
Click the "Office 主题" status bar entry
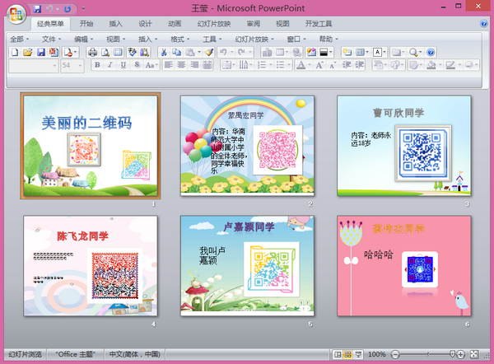coord(75,355)
